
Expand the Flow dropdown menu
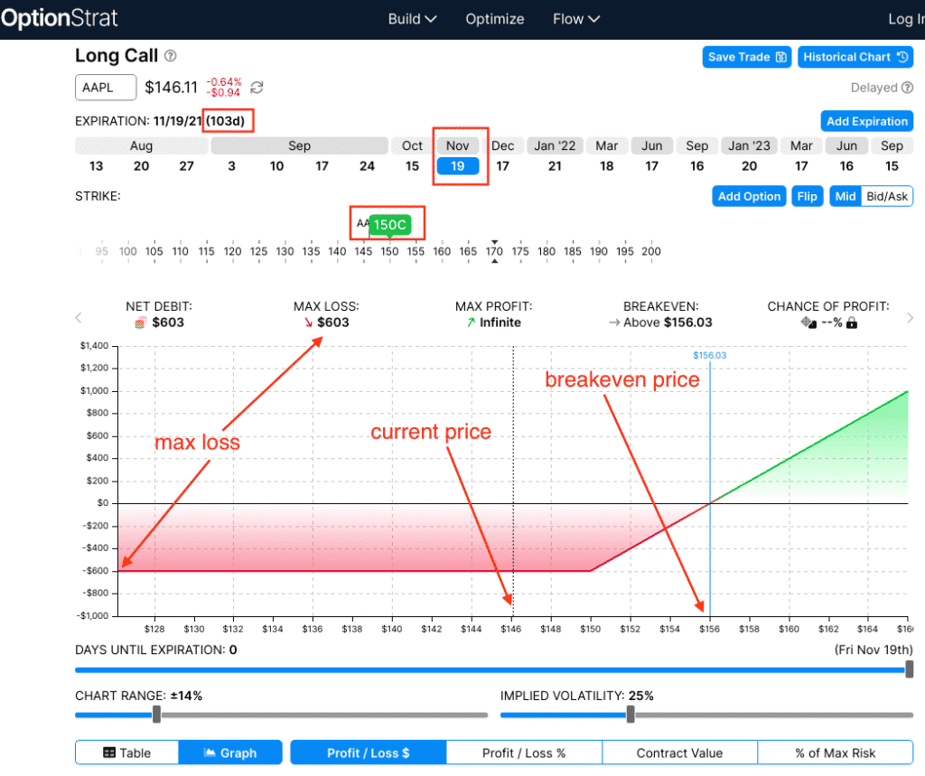[x=576, y=19]
